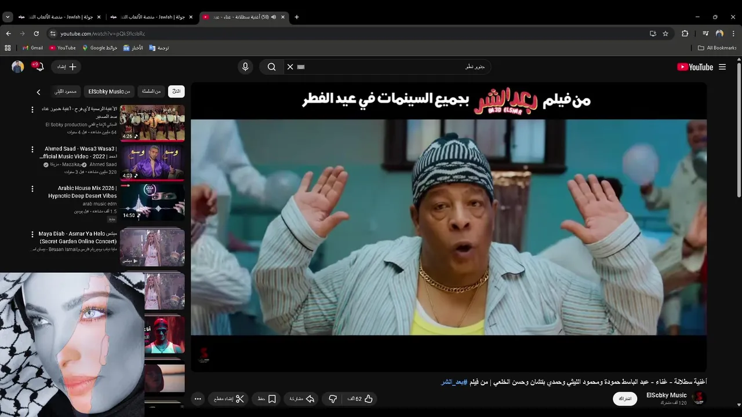The image size is (742, 417).
Task: Select the الكل filter chip
Action: 176,92
